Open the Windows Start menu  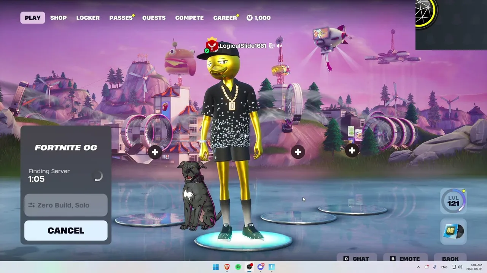[216, 267]
